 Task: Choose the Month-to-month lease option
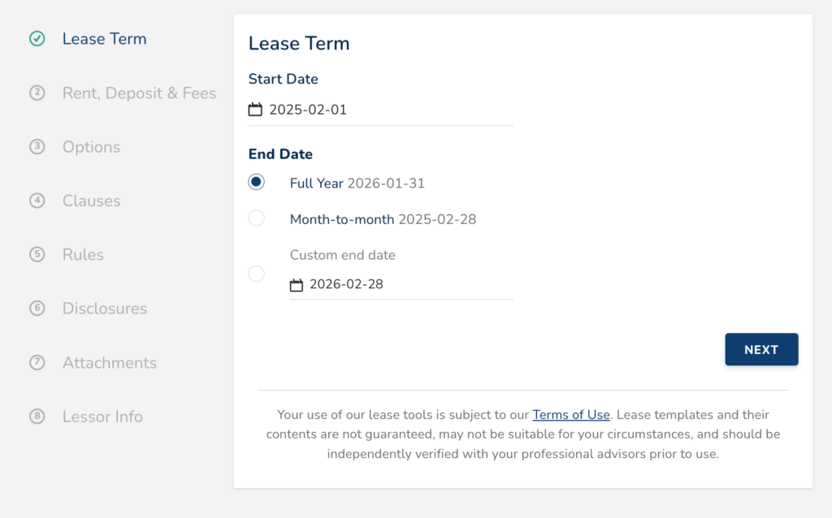click(x=256, y=218)
